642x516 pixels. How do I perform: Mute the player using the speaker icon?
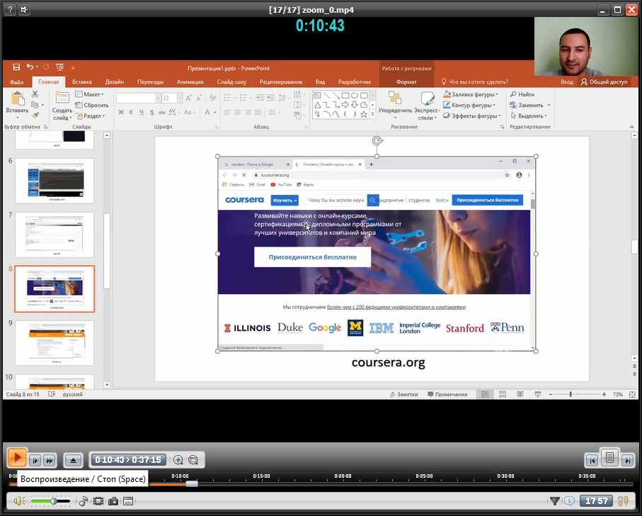19,501
